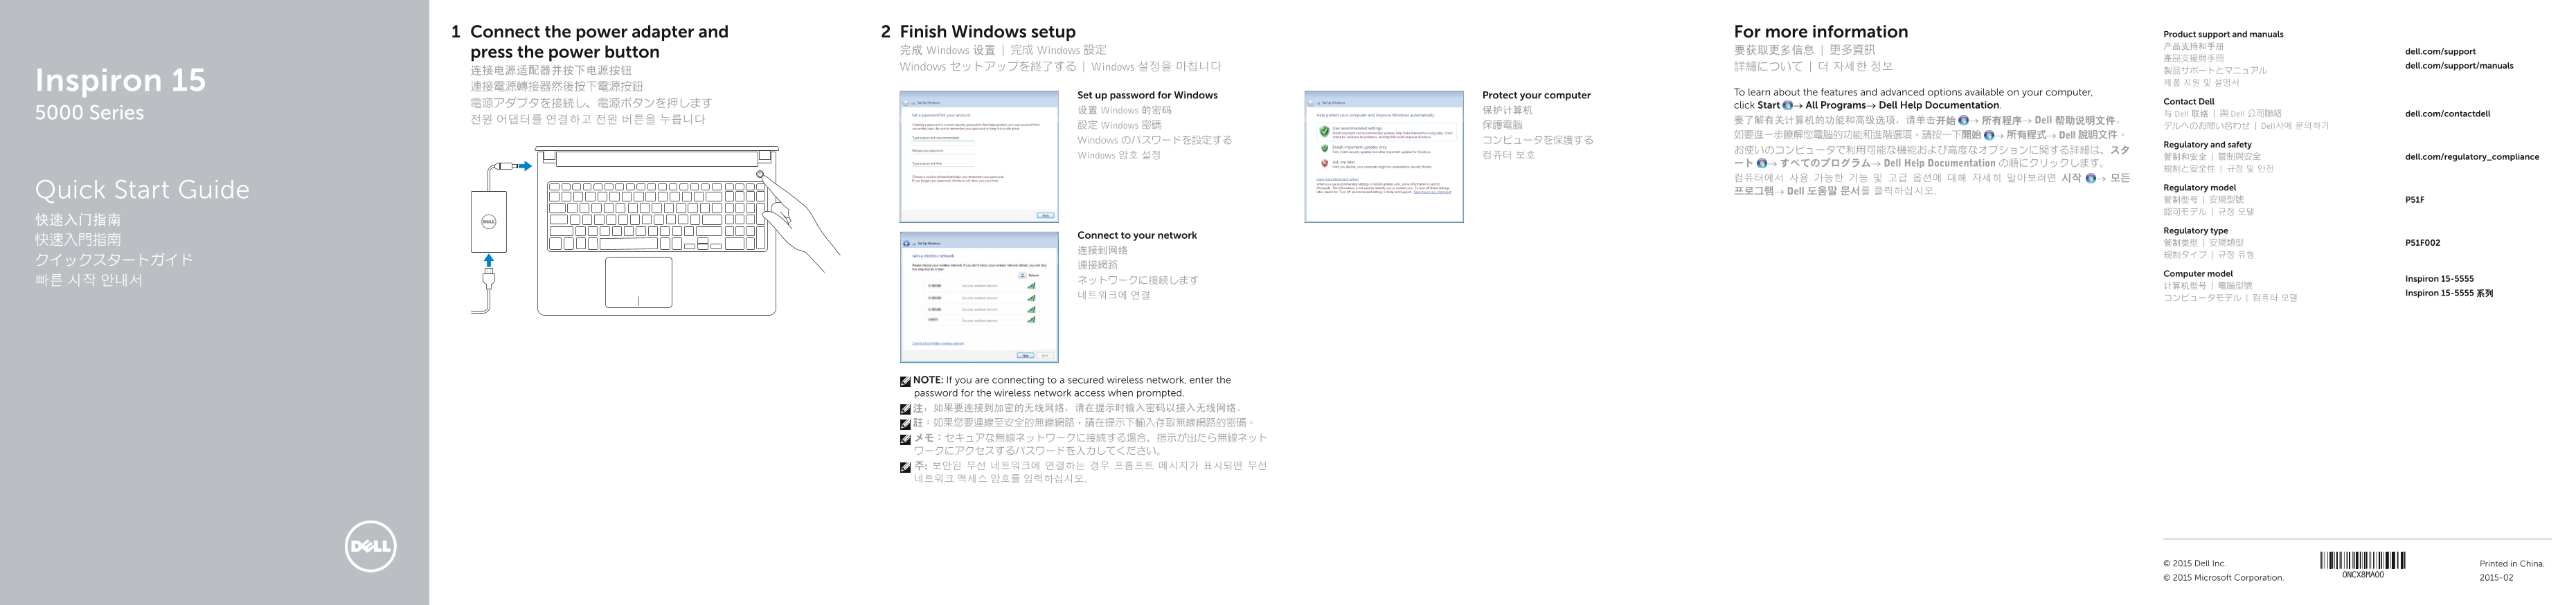
Task: Click the Korean 'Windows 암호 설정' caption
Action: 1119,155
